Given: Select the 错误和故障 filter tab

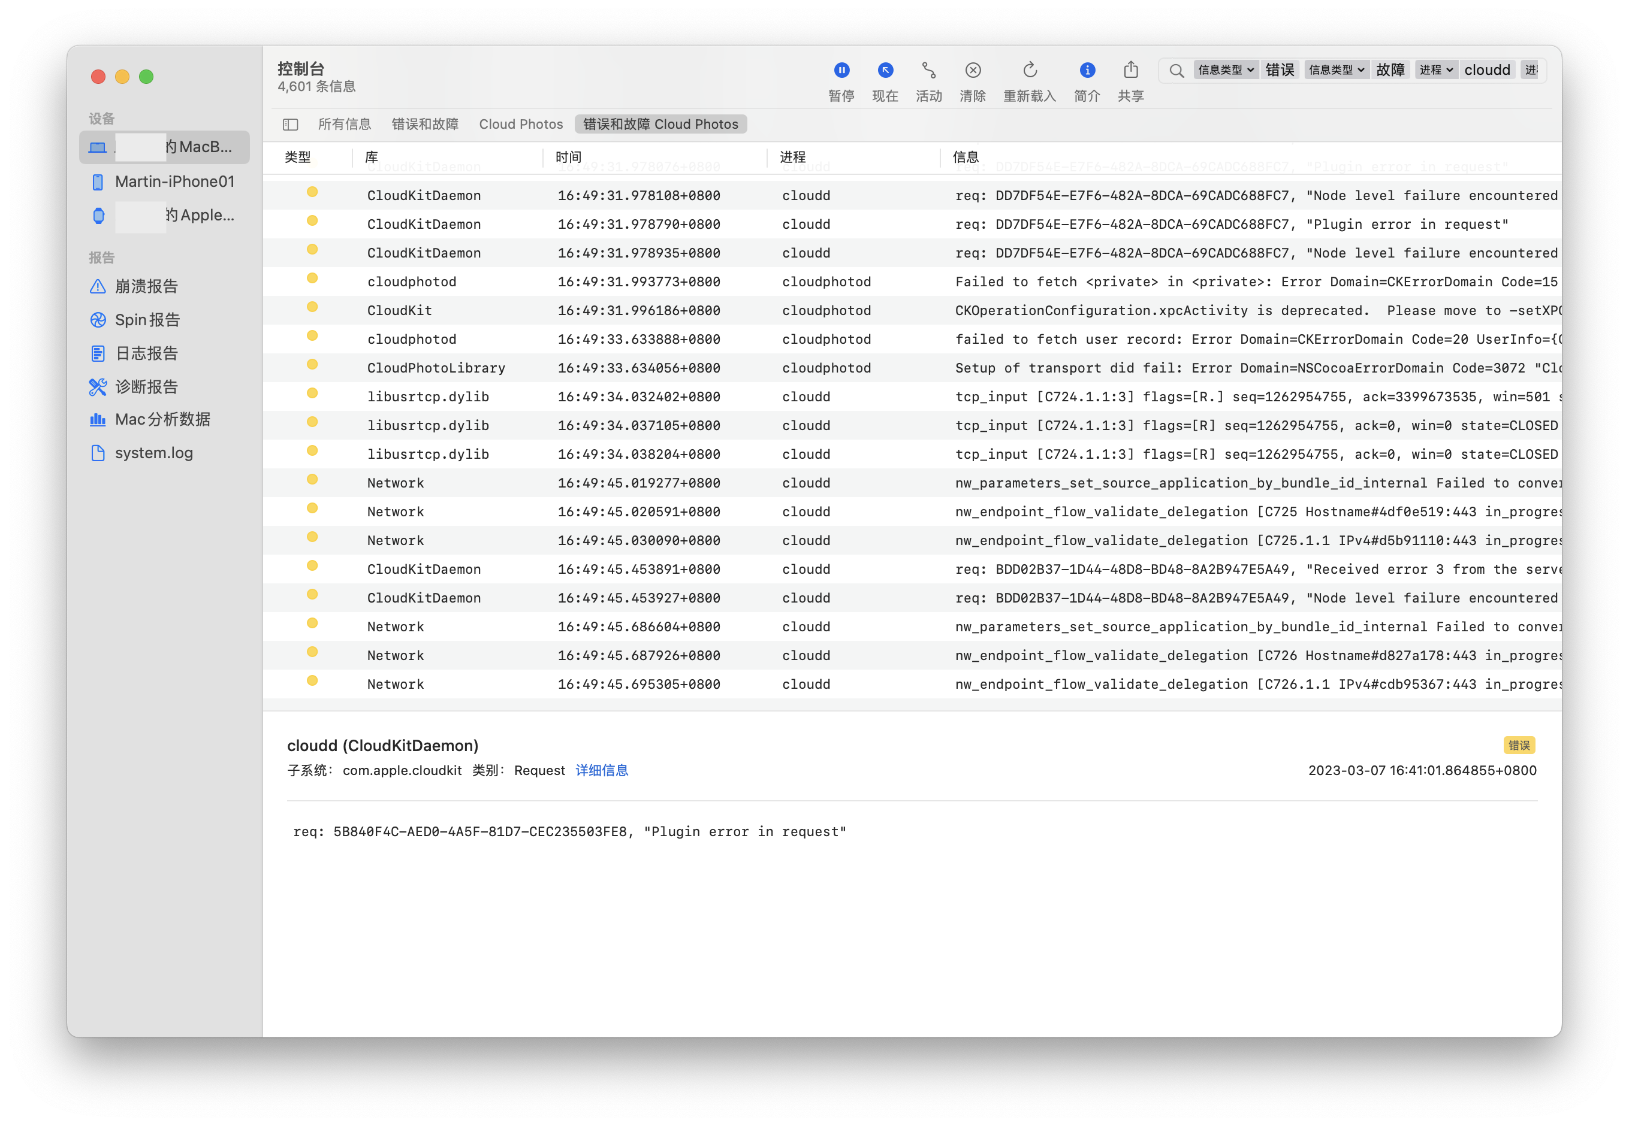Looking at the screenshot, I should pyautogui.click(x=425, y=125).
